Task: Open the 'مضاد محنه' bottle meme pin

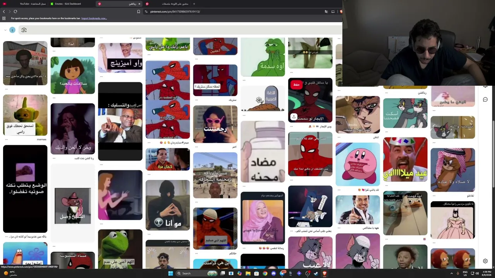Action: coord(263,152)
